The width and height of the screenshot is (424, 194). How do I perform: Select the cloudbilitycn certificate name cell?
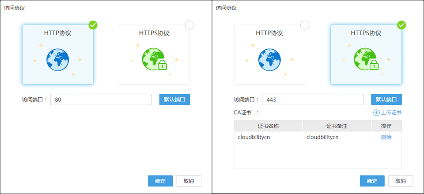click(x=254, y=137)
